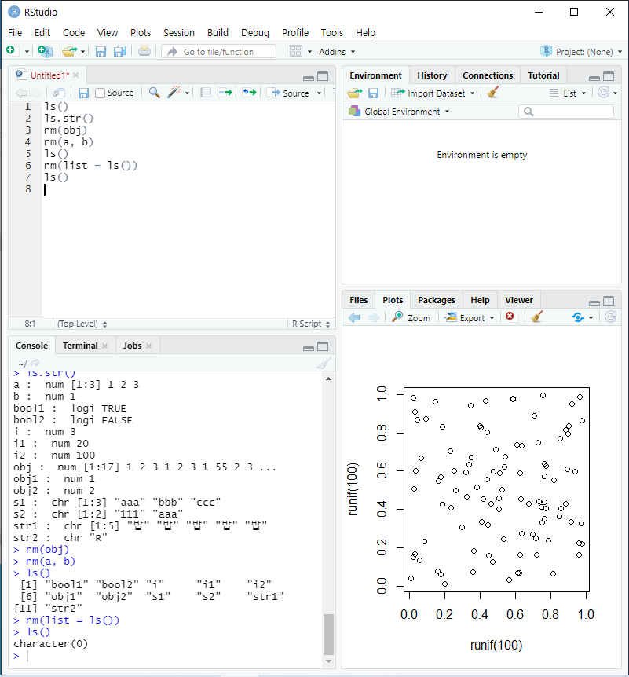This screenshot has height=677, width=629.
Task: Open the Addins dropdown
Action: (x=337, y=52)
